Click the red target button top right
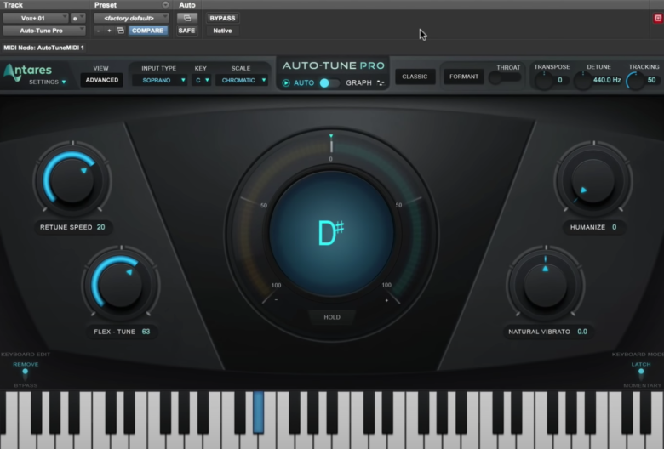Screen dimensions: 664x449 pyautogui.click(x=658, y=18)
